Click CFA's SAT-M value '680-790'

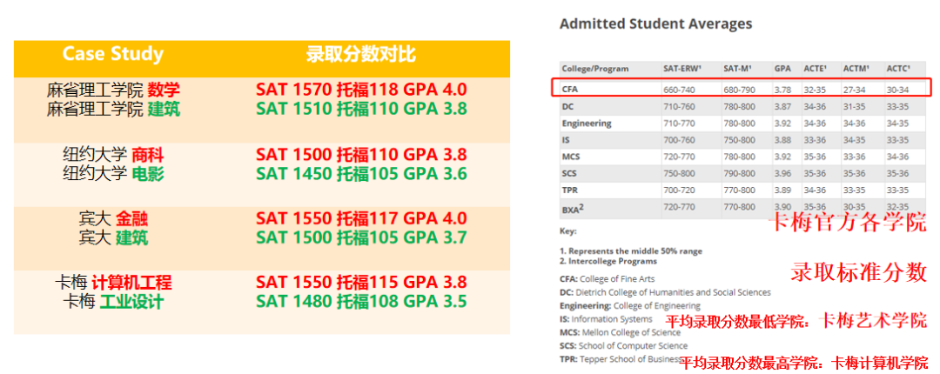[739, 90]
